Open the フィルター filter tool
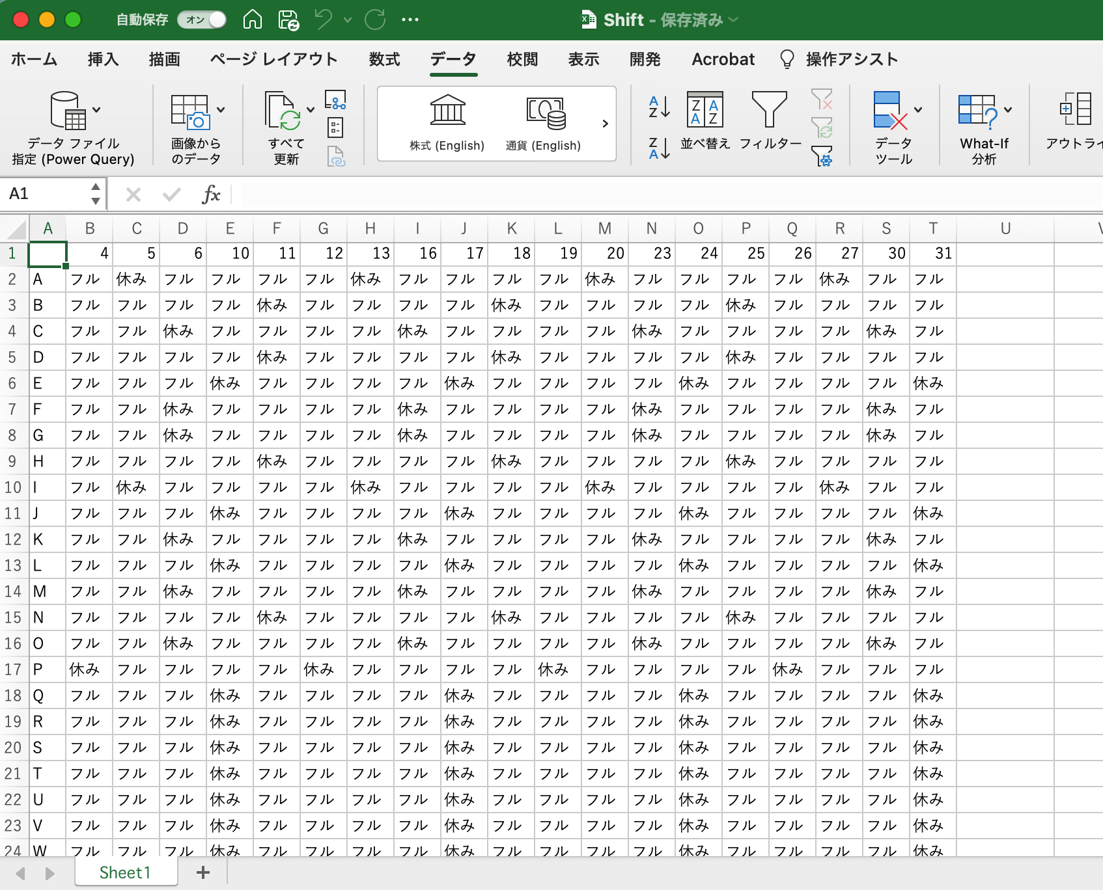This screenshot has height=890, width=1103. 770,124
